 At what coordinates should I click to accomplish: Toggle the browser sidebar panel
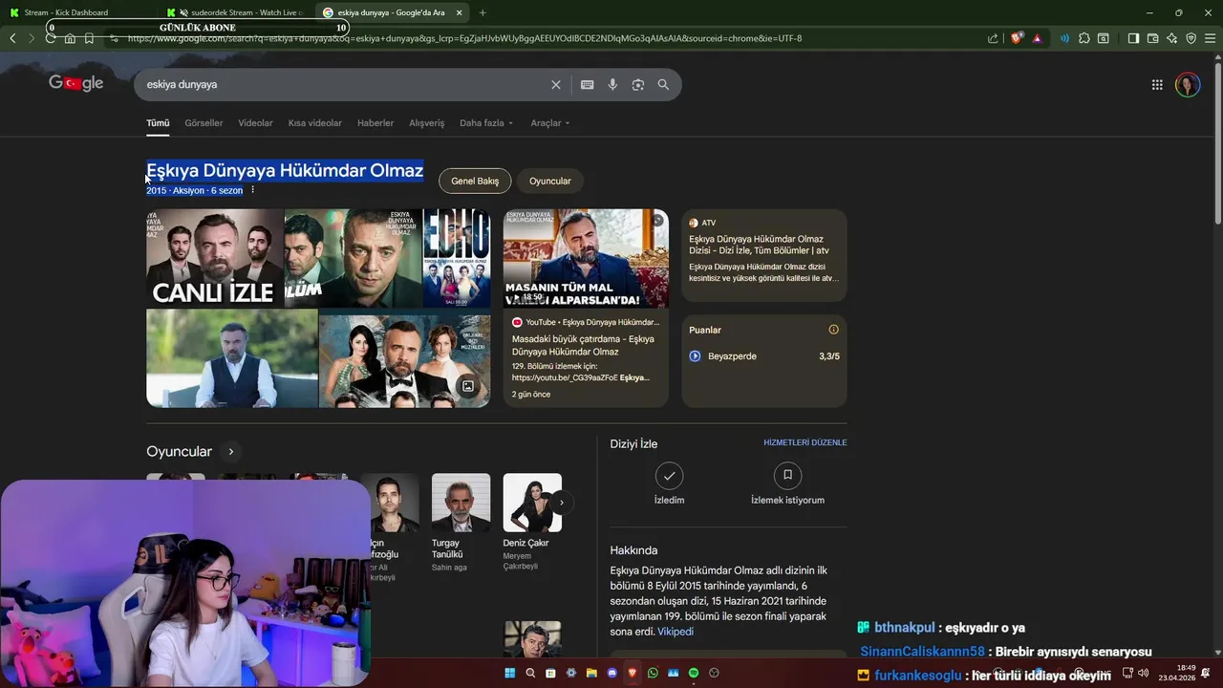(x=1133, y=38)
